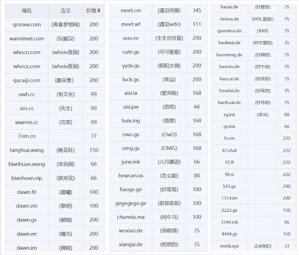Select the haokeai.de domain
The height and width of the screenshot is (255, 299).
[229, 43]
